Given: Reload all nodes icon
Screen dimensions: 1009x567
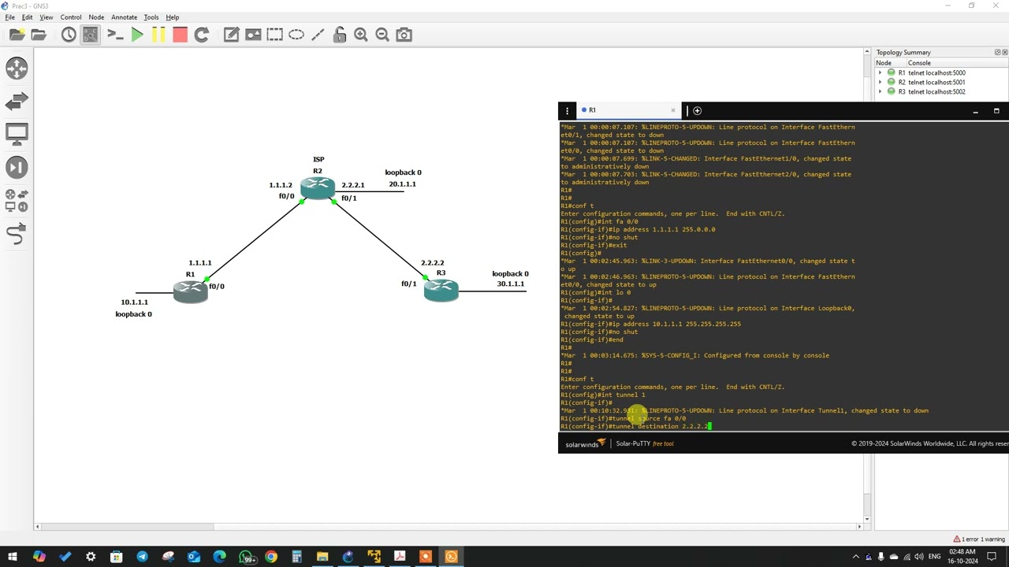Looking at the screenshot, I should [201, 35].
